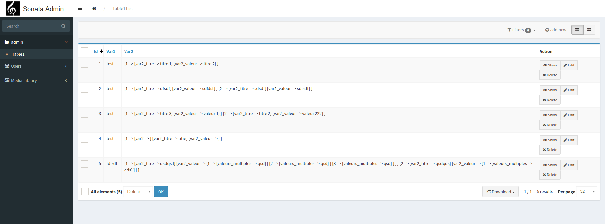Show the details of row 1

click(x=550, y=65)
